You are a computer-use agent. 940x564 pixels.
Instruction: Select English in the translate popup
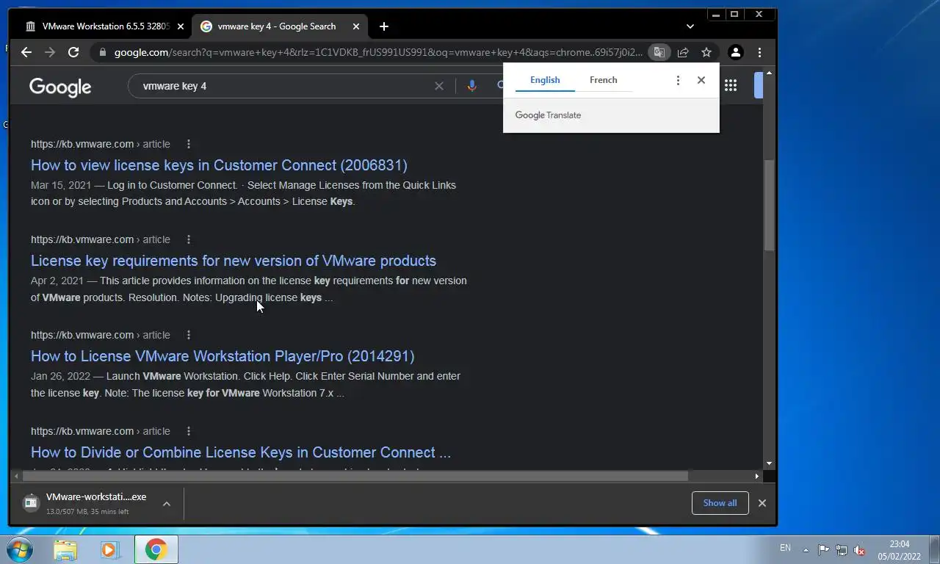click(x=545, y=80)
